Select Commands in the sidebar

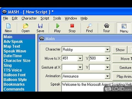click(x=19, y=89)
